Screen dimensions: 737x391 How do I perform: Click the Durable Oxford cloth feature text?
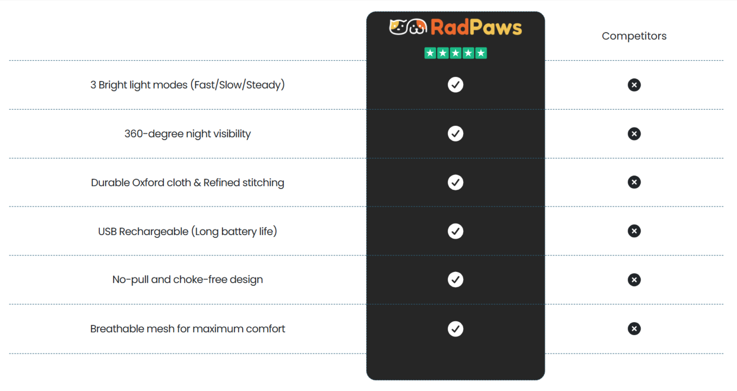[187, 183]
